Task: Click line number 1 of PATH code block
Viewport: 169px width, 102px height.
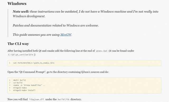Action: pyautogui.click(x=10, y=63)
